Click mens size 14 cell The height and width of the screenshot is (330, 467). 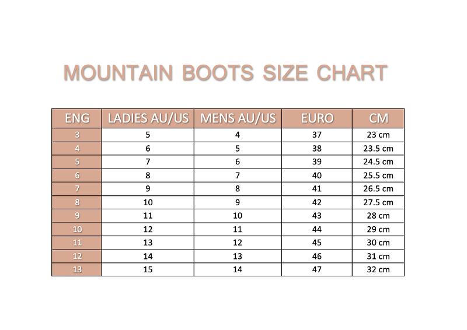coord(238,269)
